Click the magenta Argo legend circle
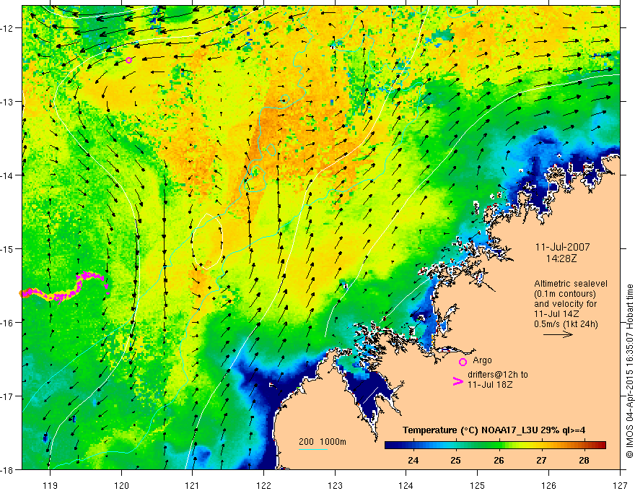 pos(463,362)
